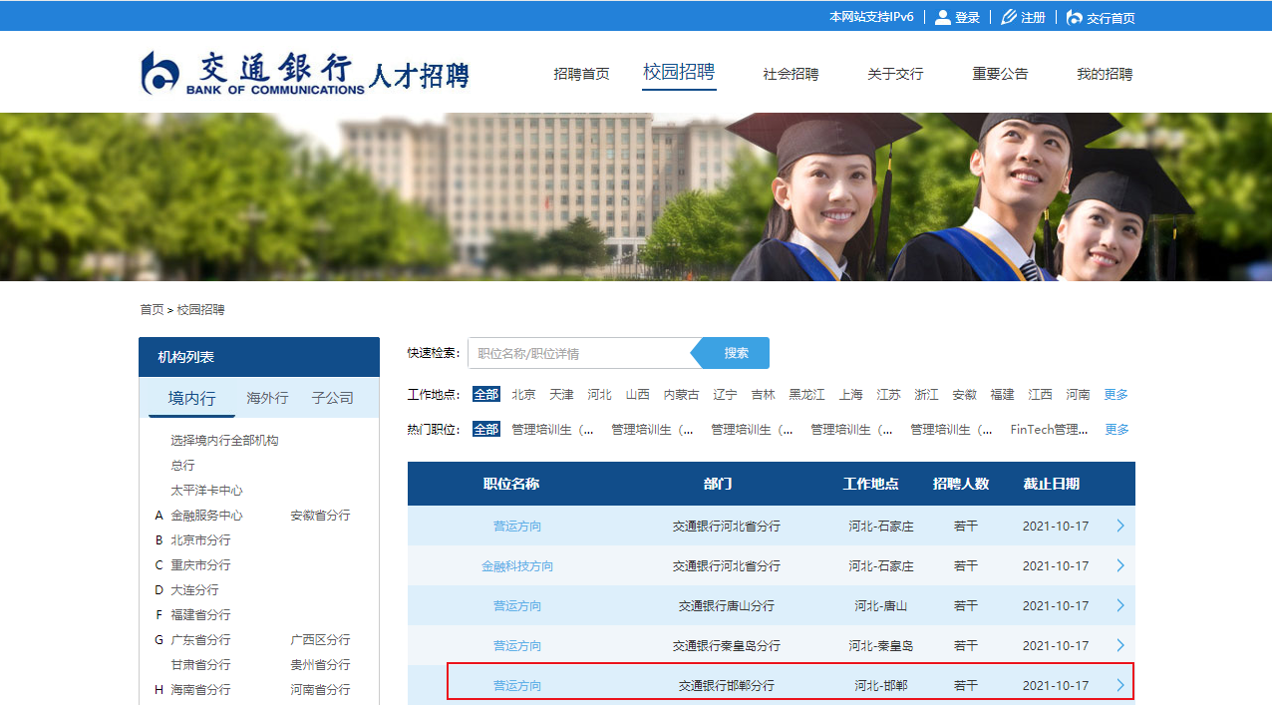Filter work location by 河北
1272x705 pixels.
point(600,395)
